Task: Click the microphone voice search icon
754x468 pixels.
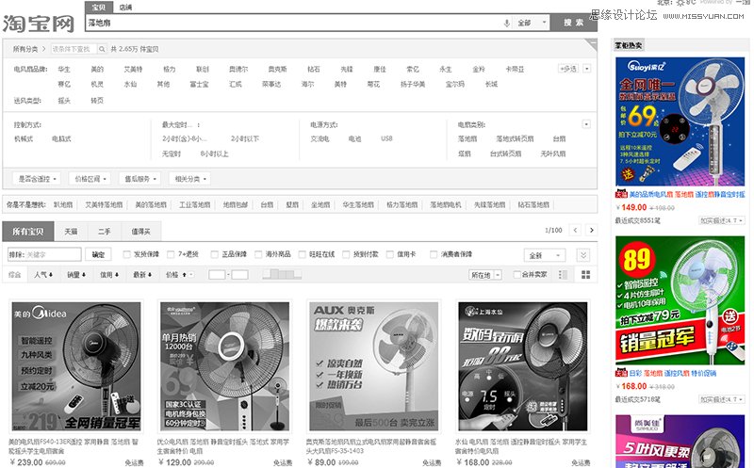Action: click(x=506, y=23)
